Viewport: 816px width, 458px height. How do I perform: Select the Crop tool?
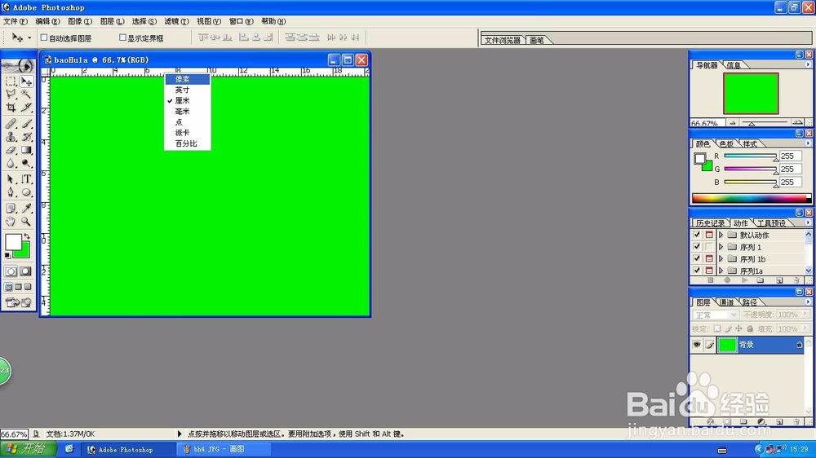[x=11, y=107]
